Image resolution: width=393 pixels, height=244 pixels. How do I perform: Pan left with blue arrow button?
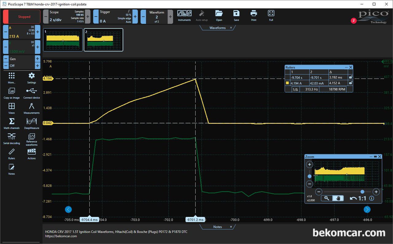click(x=68, y=210)
